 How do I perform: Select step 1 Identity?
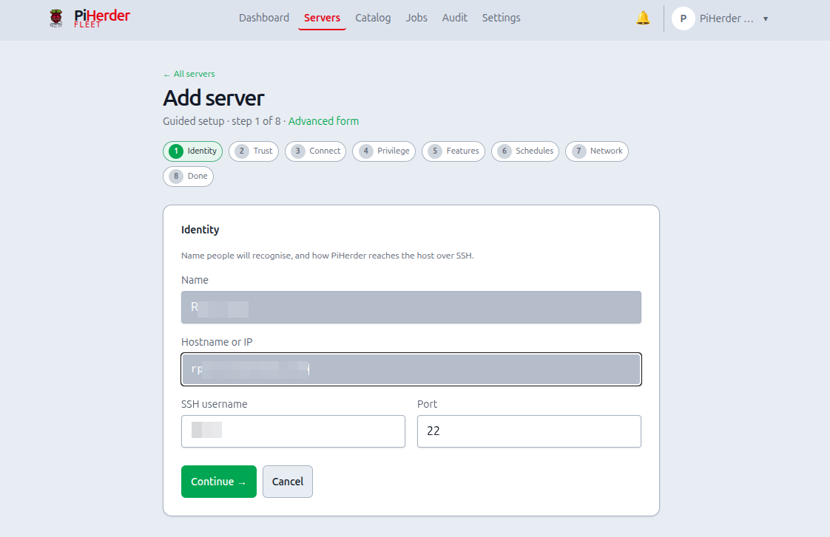pos(192,151)
